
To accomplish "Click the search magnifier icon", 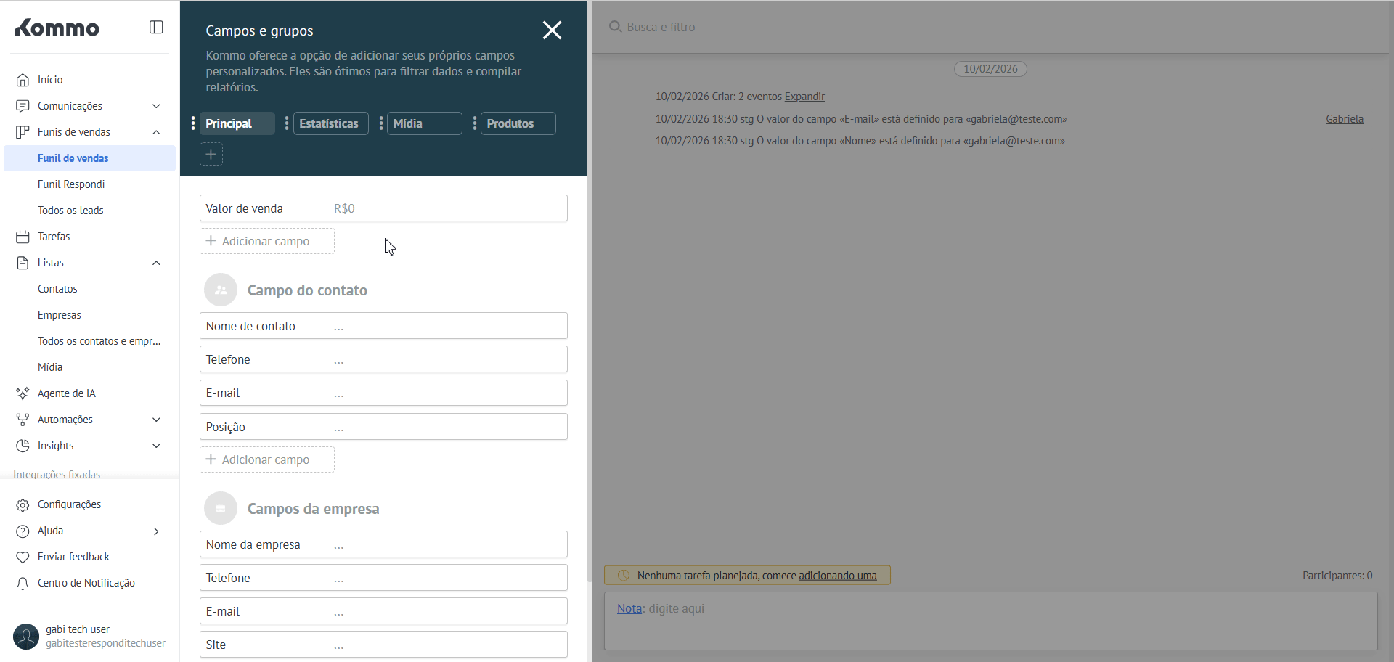I will (x=615, y=27).
